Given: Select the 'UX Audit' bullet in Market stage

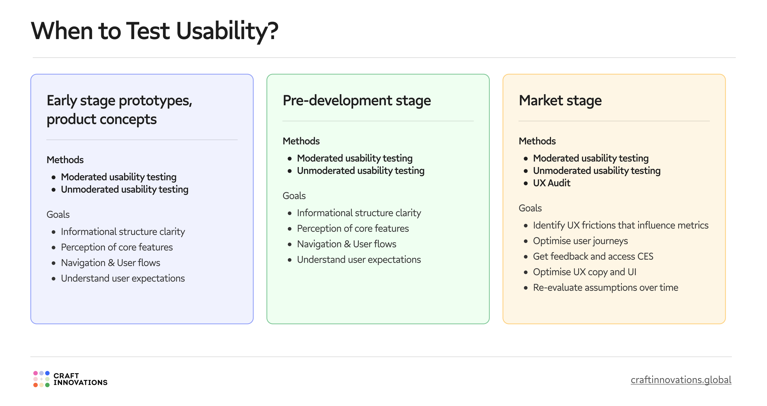Looking at the screenshot, I should pos(552,183).
